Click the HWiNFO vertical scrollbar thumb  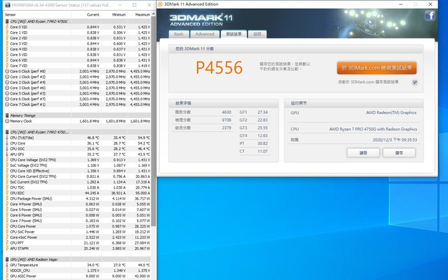click(x=154, y=121)
